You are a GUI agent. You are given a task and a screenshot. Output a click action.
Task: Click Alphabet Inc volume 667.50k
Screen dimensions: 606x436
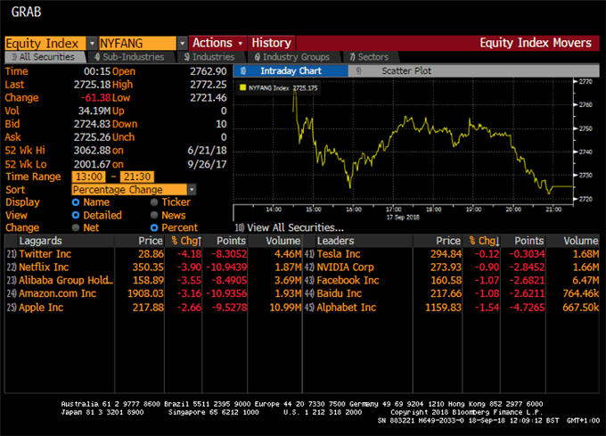(x=580, y=308)
